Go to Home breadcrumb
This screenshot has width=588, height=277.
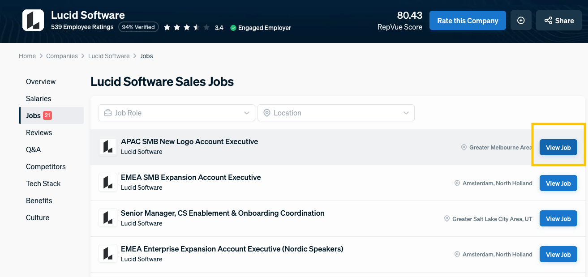click(x=27, y=56)
